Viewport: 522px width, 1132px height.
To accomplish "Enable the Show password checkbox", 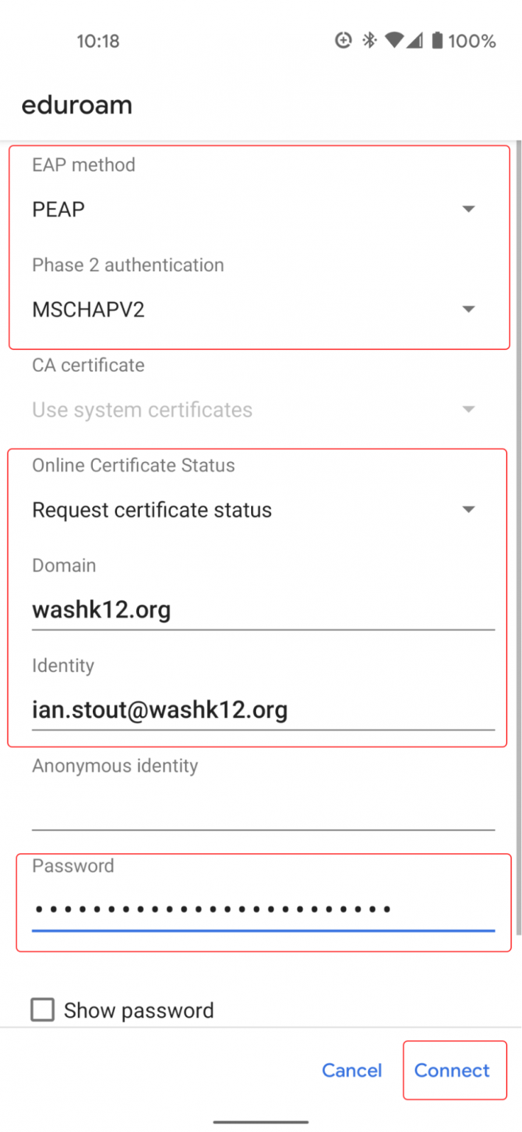I will (x=43, y=1010).
